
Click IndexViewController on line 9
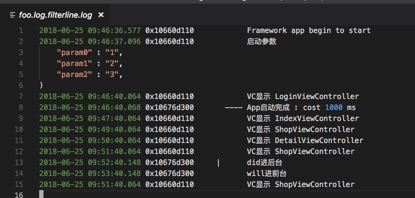[x=316, y=118]
